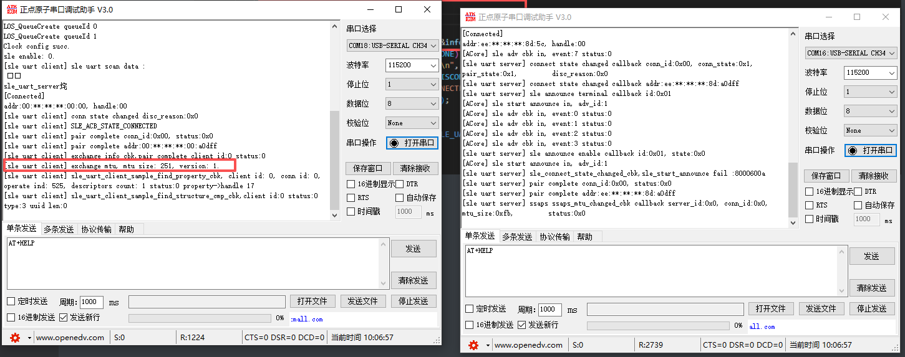Open the small arrow beside the gear in the COM16 window
This screenshot has width=905, height=357.
487,345
